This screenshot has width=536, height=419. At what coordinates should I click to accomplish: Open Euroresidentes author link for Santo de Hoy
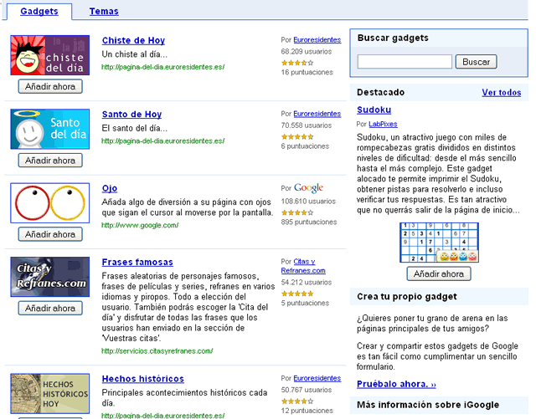coord(317,114)
